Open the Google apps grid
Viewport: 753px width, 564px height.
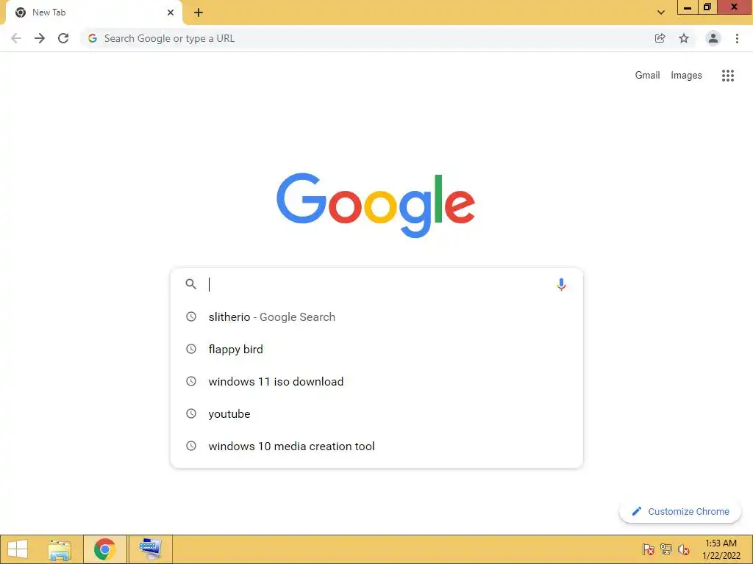pos(728,76)
